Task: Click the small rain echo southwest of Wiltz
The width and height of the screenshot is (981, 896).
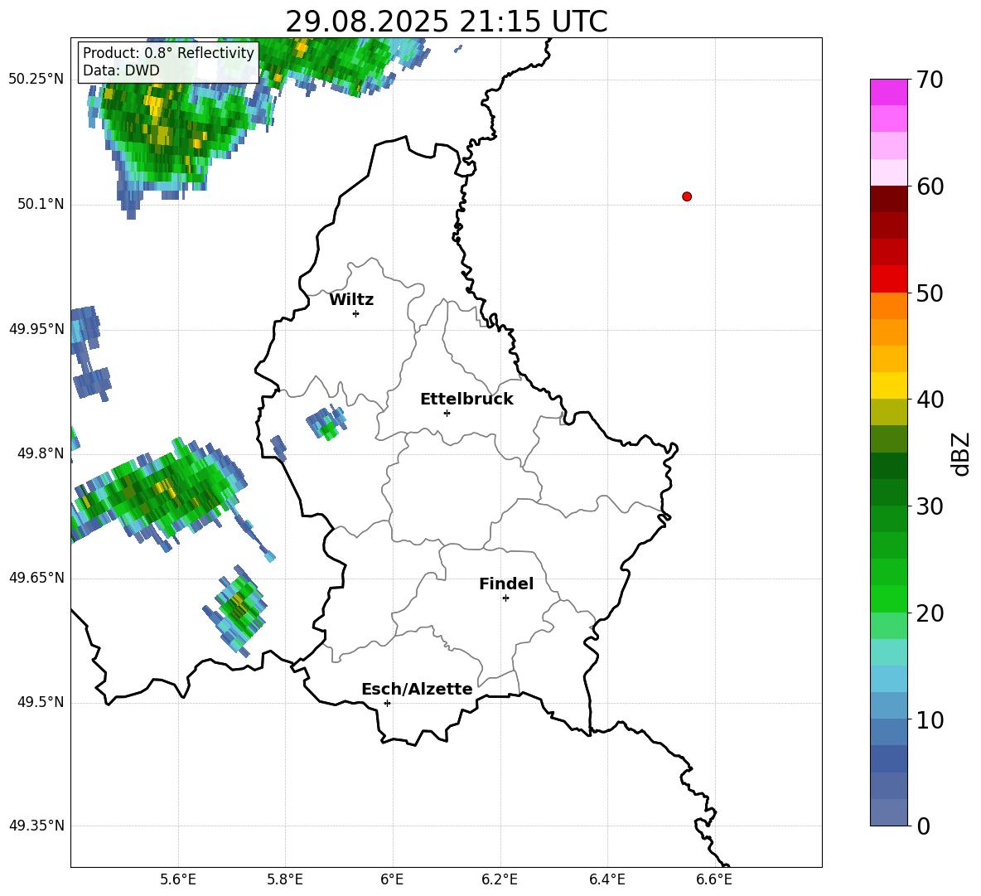Action: [326, 423]
